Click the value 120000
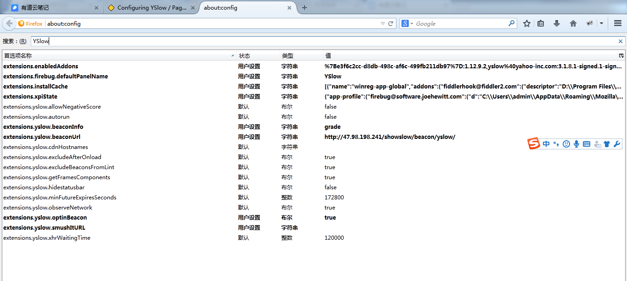Image resolution: width=627 pixels, height=281 pixels. click(334, 238)
